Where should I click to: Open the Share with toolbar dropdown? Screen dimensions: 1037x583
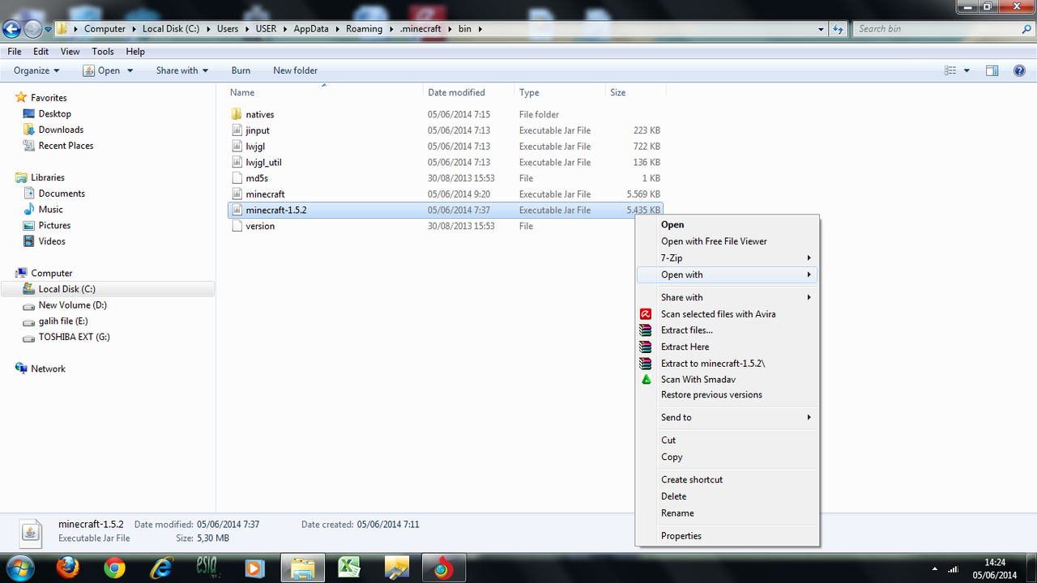[x=182, y=70]
